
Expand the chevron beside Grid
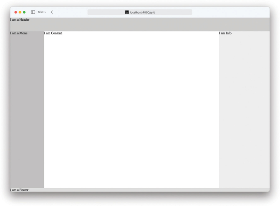click(x=45, y=12)
